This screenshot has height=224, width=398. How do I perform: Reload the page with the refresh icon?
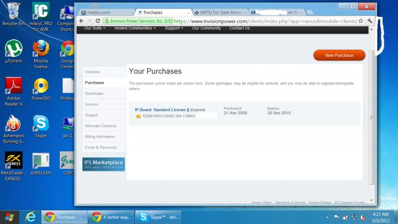pyautogui.click(x=98, y=21)
